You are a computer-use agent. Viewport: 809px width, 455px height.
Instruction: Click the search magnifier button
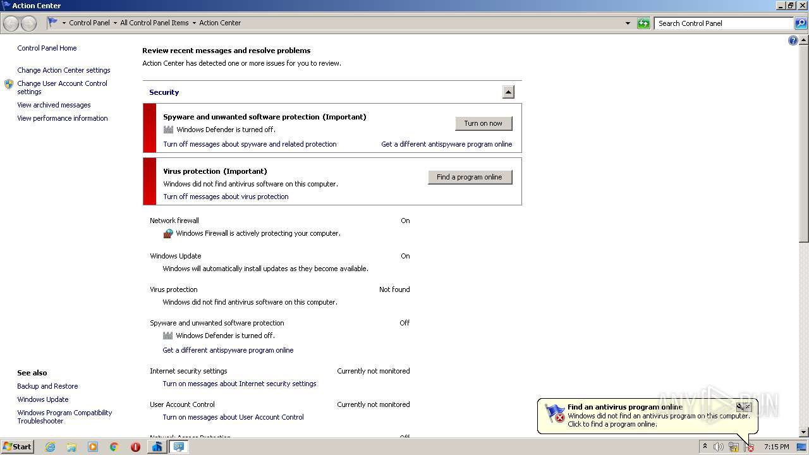click(801, 23)
